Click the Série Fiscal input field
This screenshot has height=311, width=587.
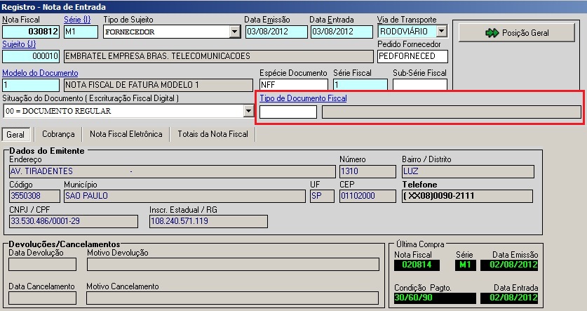(x=360, y=85)
